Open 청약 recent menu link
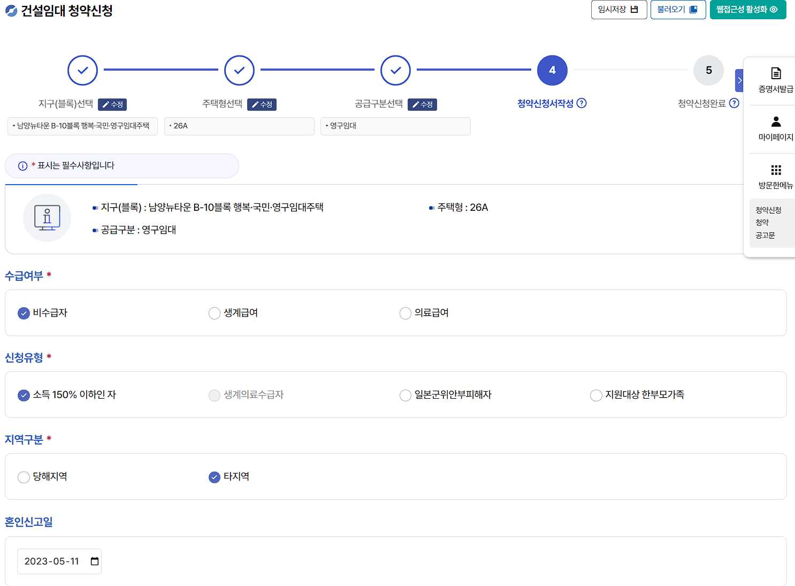 [x=762, y=223]
